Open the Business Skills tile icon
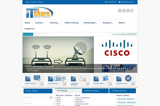The width and height of the screenshot is (160, 106). (105, 78)
